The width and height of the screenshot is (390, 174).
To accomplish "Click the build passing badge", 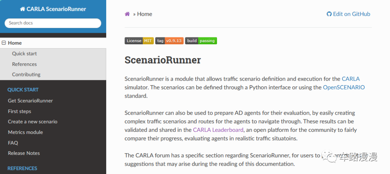I will click(x=201, y=41).
